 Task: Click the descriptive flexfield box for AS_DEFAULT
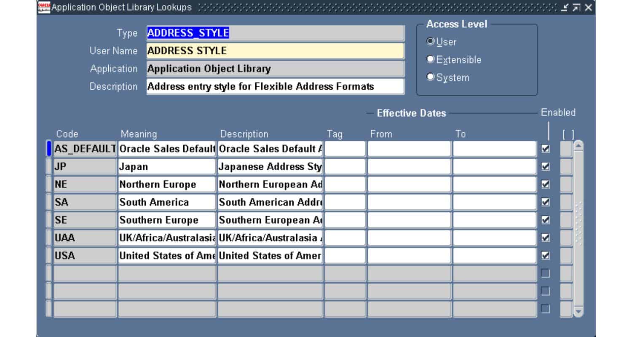coord(566,149)
